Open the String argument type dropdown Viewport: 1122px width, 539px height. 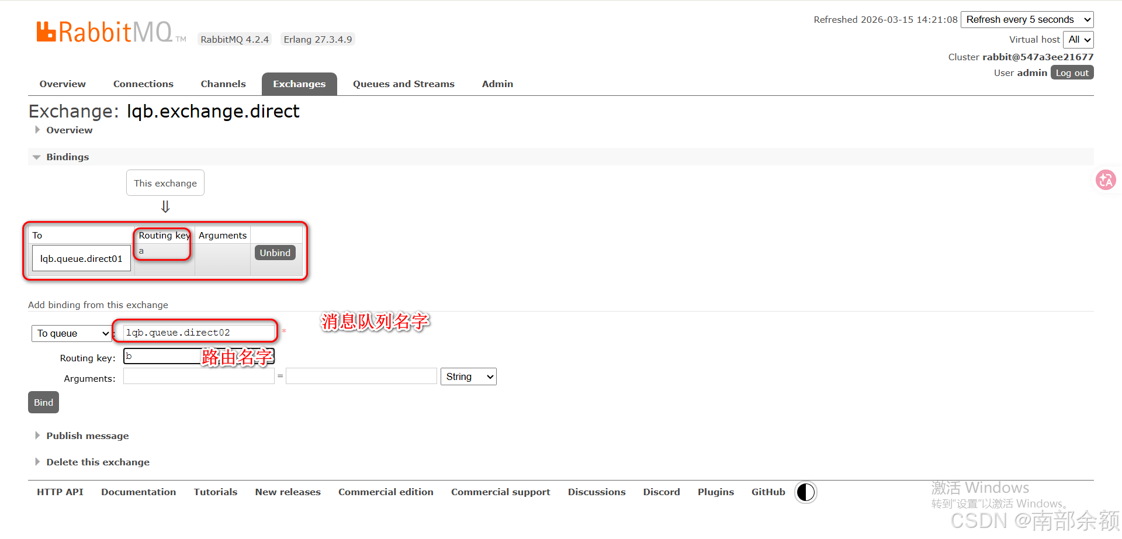pos(469,376)
